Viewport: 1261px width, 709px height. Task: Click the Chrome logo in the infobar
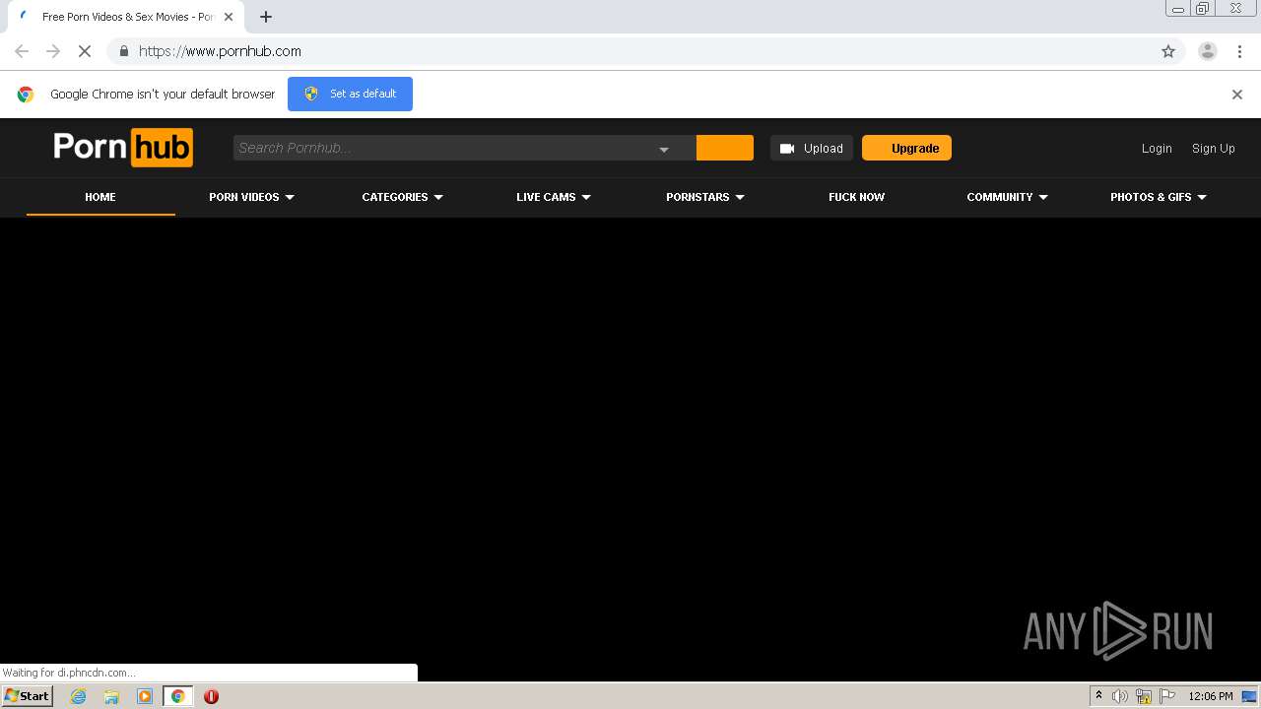(x=26, y=95)
